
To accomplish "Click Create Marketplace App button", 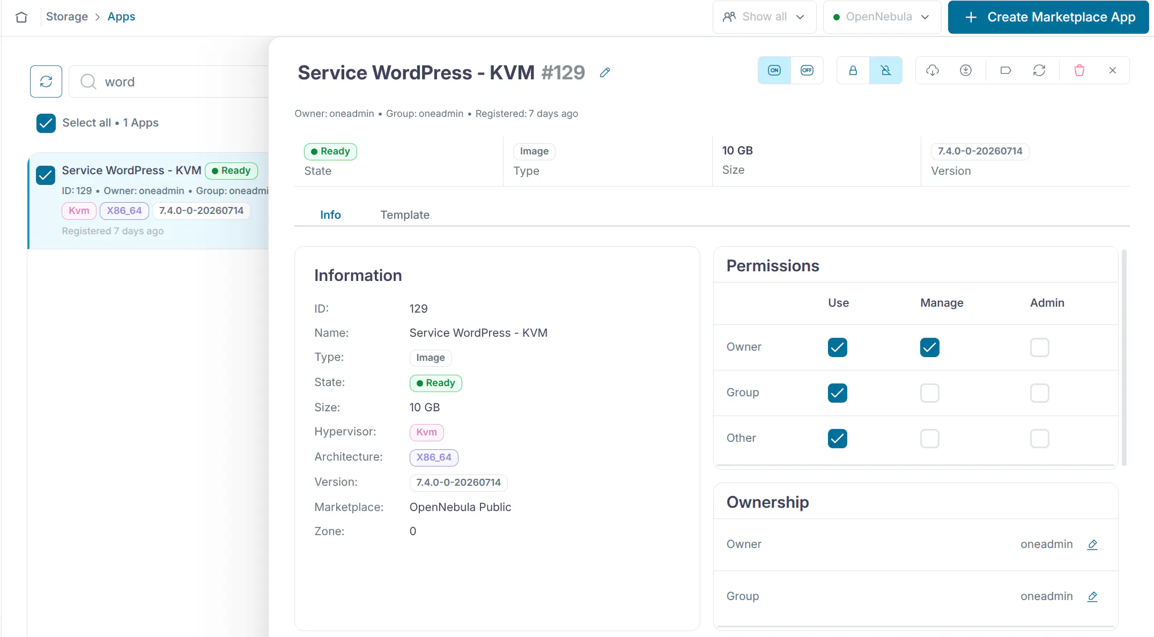I will click(x=1048, y=17).
